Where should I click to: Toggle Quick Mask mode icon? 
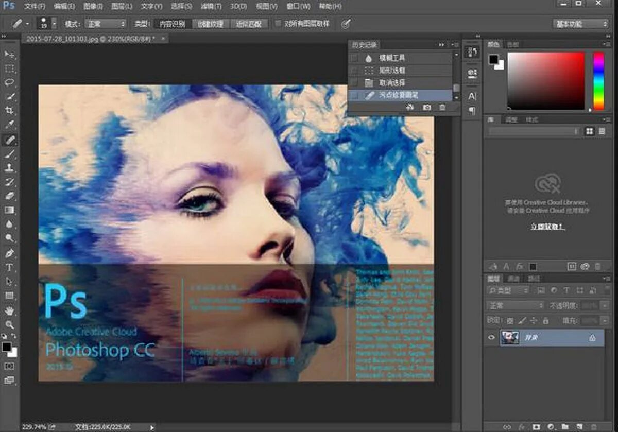click(10, 366)
